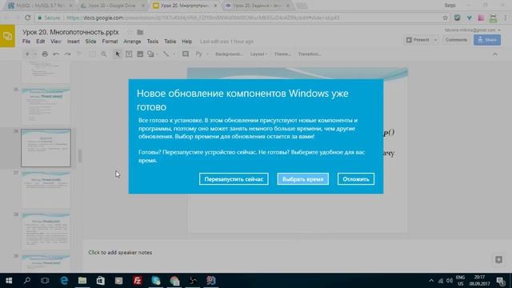Switch to the "Урок 20. Задания" browser tab

pyautogui.click(x=257, y=6)
